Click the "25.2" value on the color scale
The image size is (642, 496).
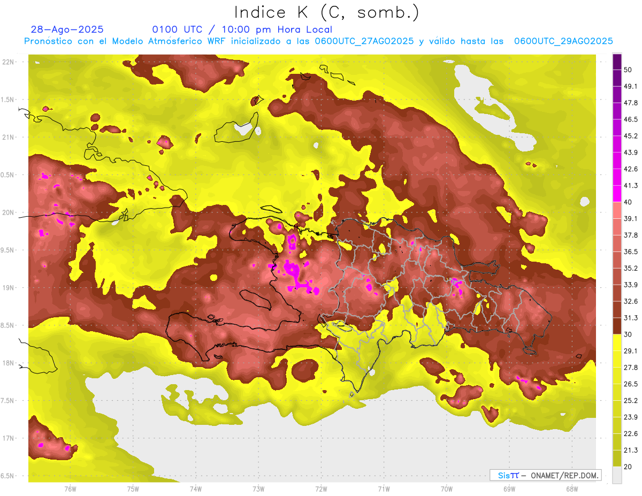tap(631, 400)
